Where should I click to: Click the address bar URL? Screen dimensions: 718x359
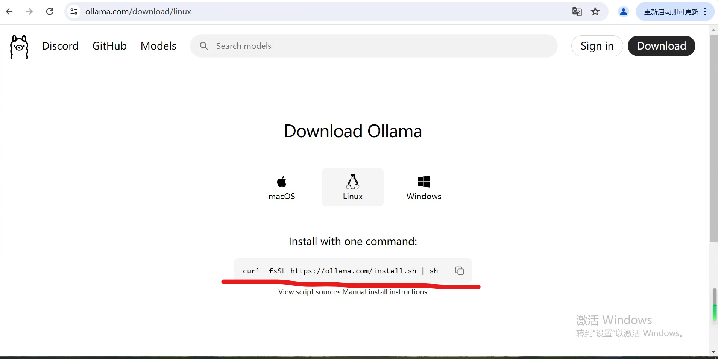point(138,12)
